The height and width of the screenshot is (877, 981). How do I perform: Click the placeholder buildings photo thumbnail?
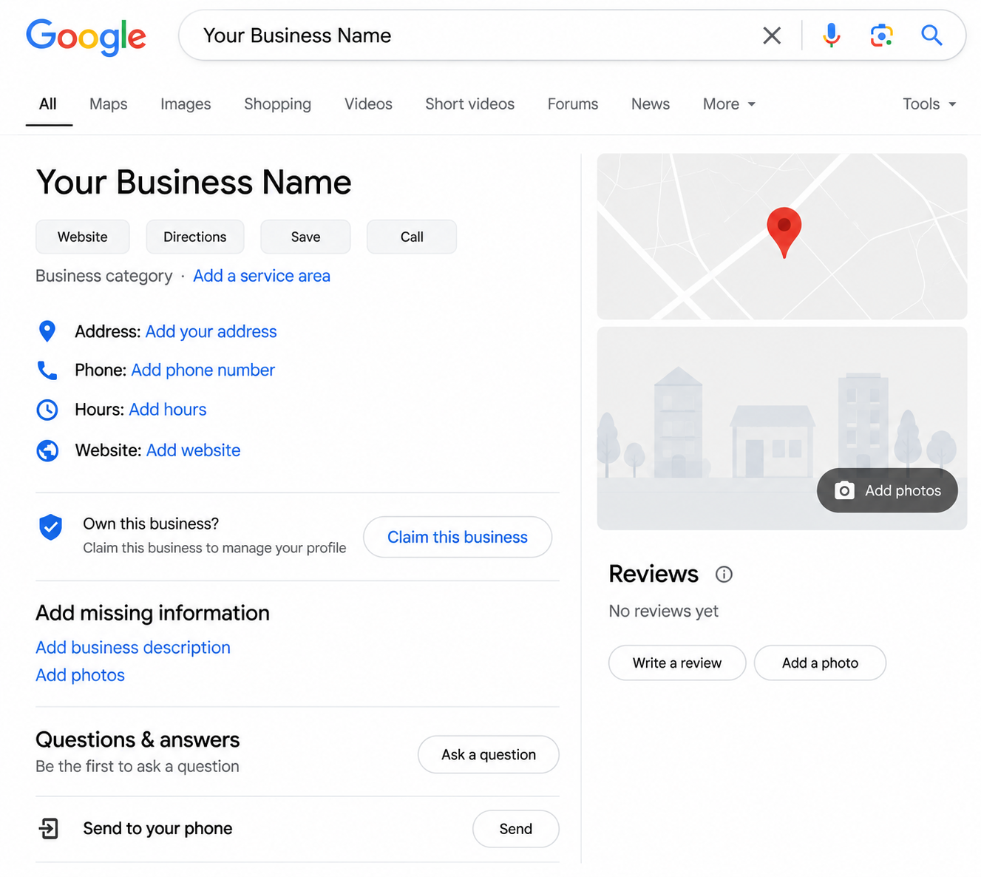pos(782,428)
